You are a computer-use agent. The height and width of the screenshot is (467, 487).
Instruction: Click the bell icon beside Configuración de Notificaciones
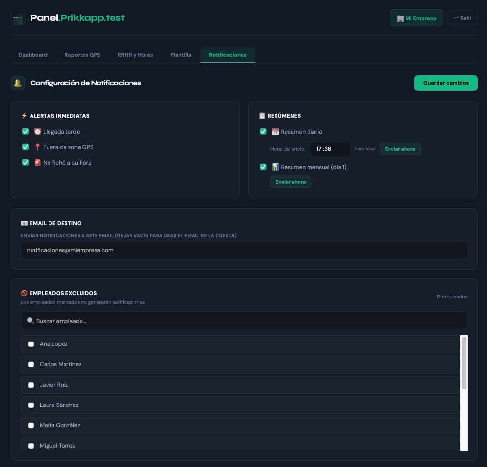coord(18,83)
